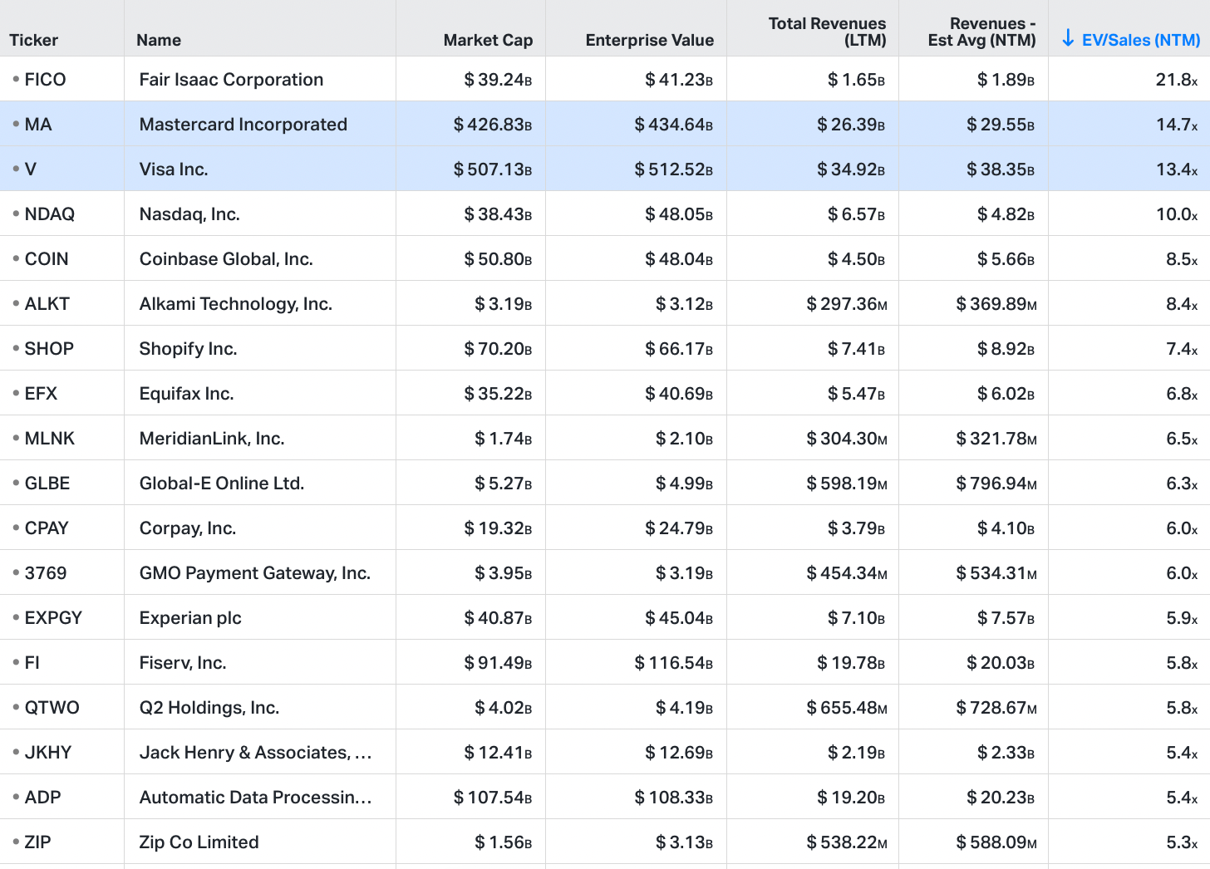Sort by the Market Cap column header
This screenshot has height=869, width=1210.
tap(488, 40)
